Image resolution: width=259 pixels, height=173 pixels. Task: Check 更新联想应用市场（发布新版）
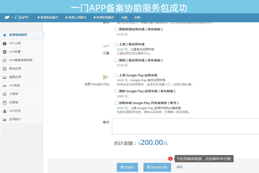click(116, 29)
